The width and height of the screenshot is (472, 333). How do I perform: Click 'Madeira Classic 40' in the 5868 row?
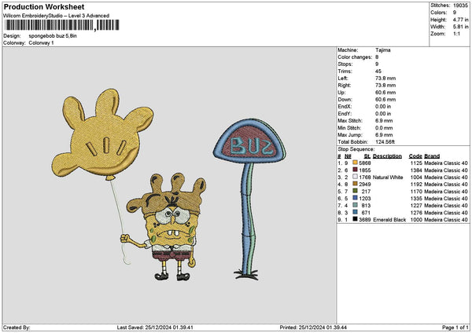pyautogui.click(x=446, y=163)
